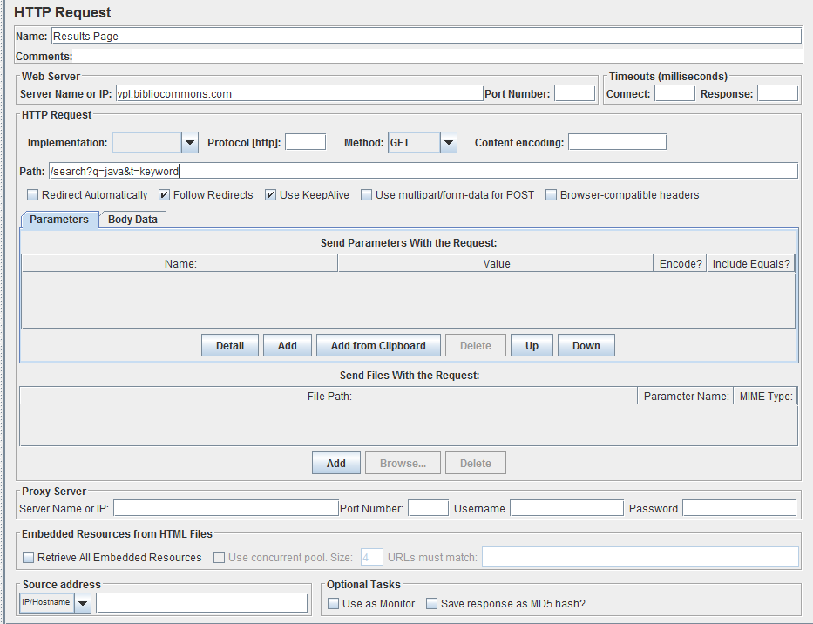Enable Browser-compatible headers
This screenshot has height=624, width=813.
pyautogui.click(x=551, y=194)
